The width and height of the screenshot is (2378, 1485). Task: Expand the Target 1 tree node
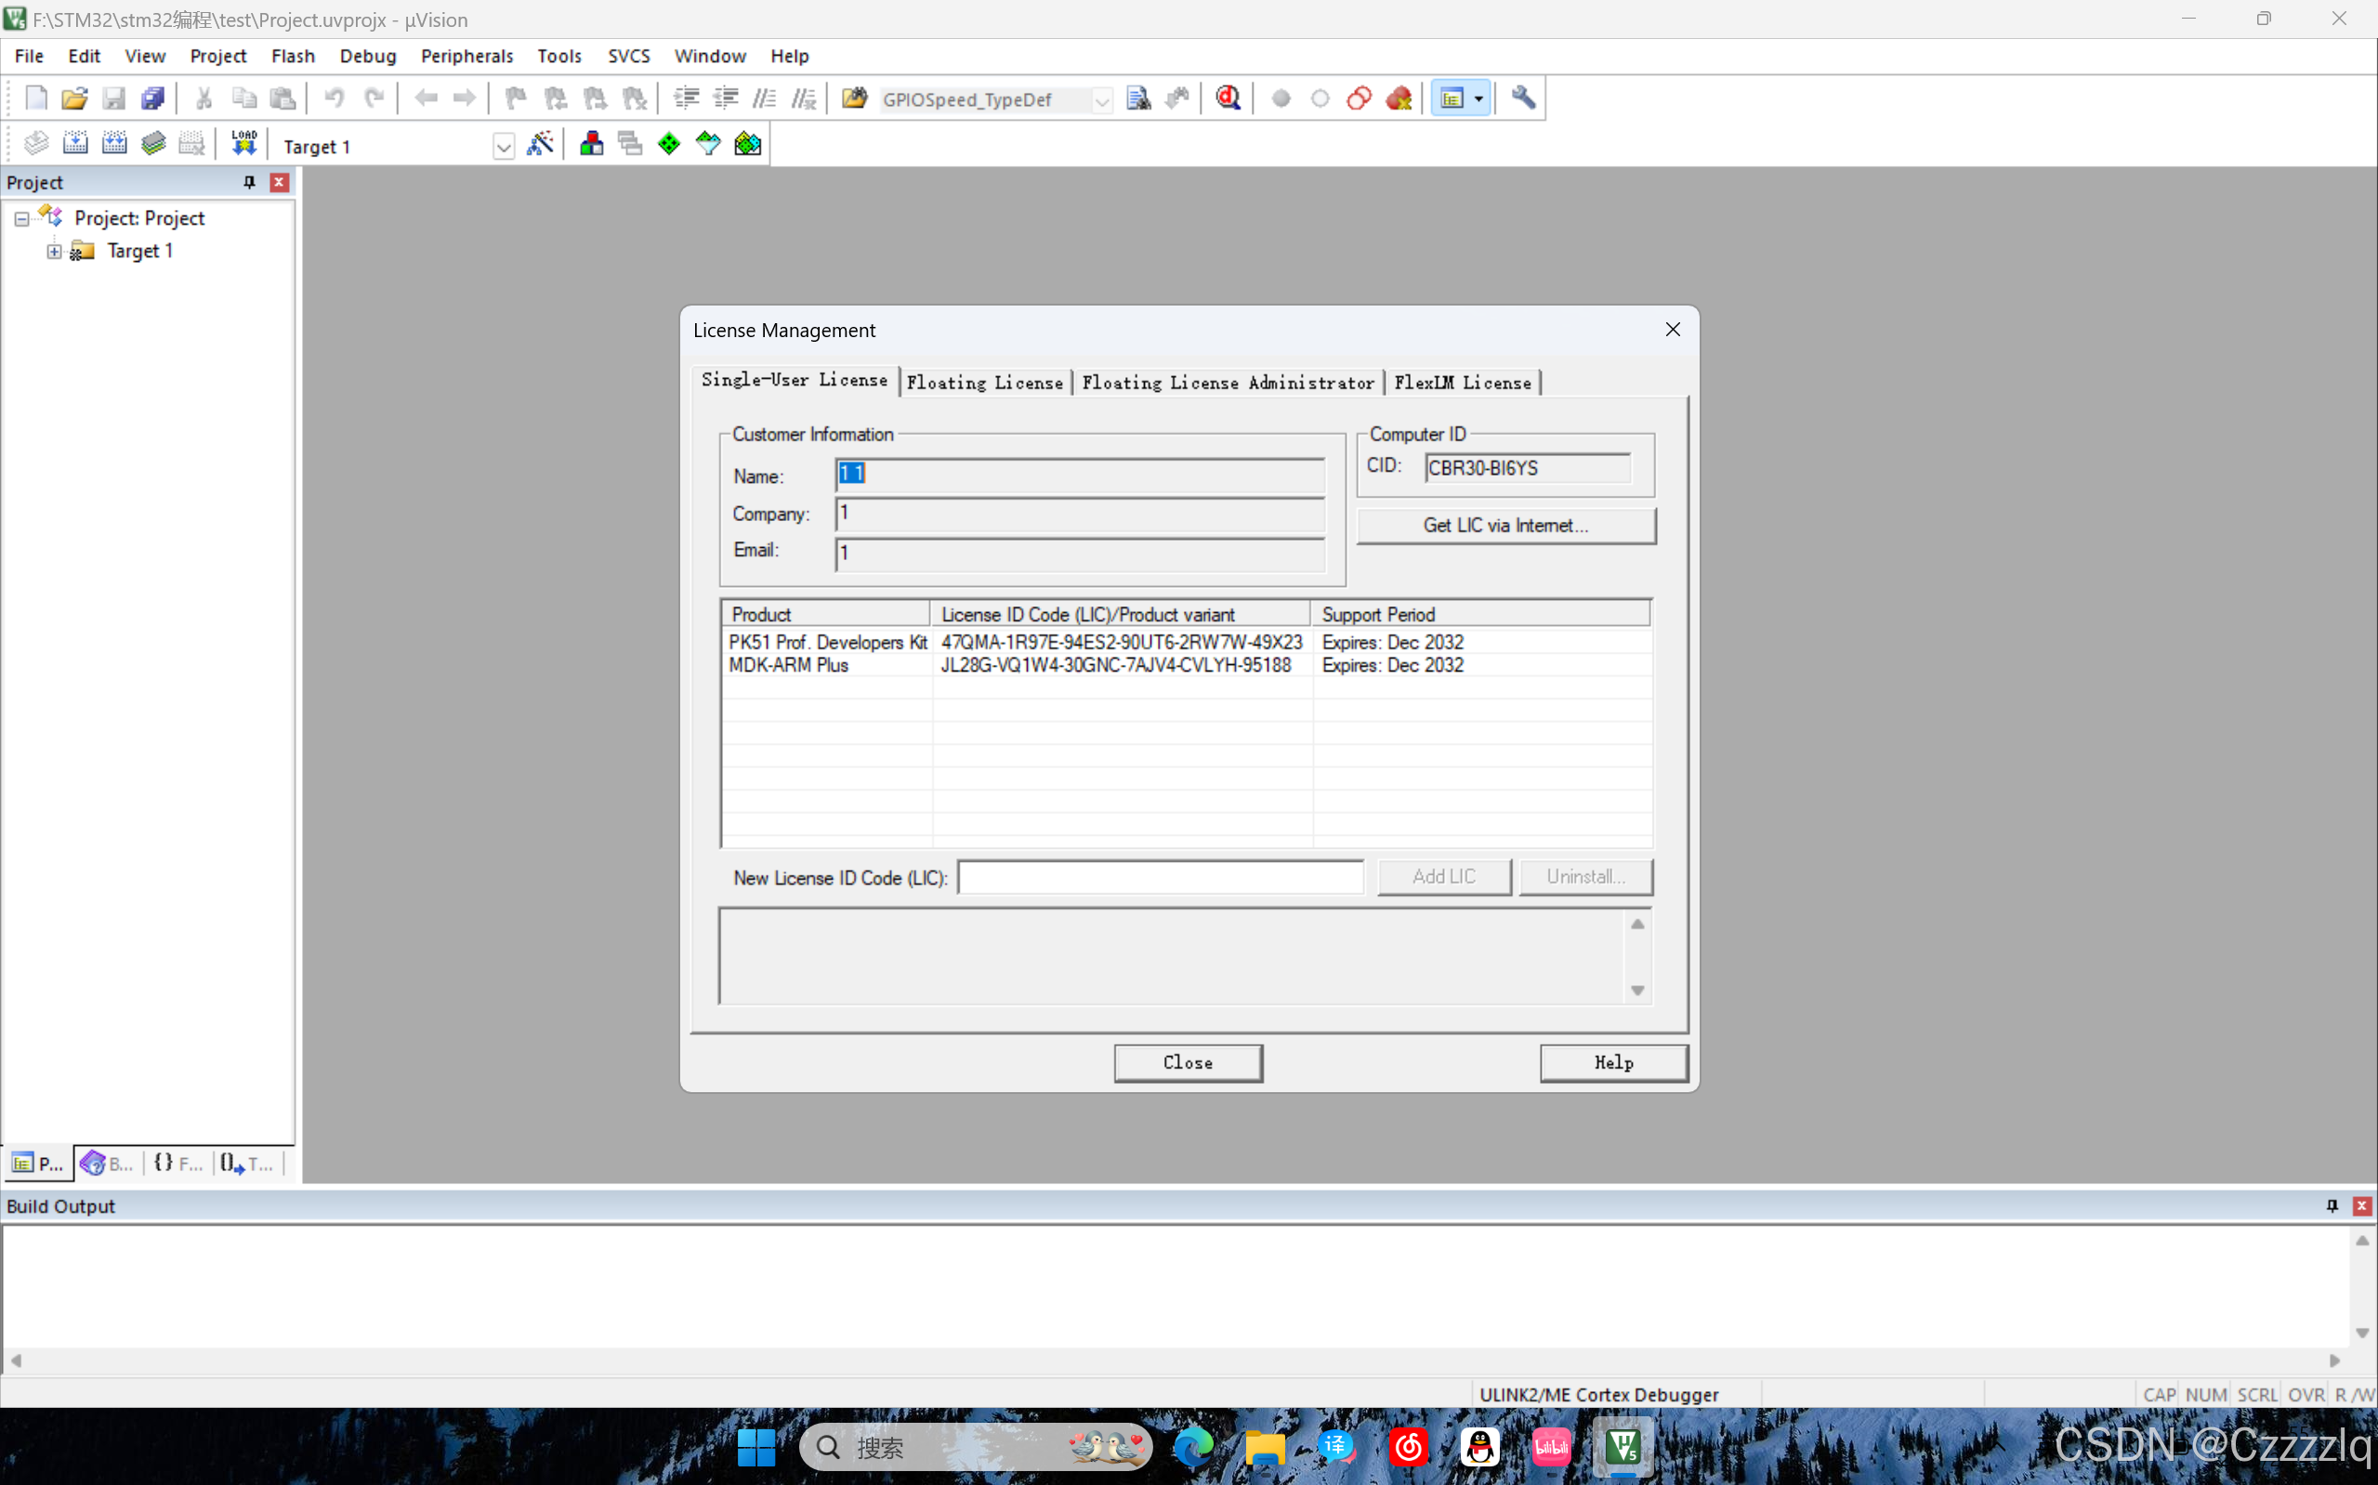(x=54, y=252)
